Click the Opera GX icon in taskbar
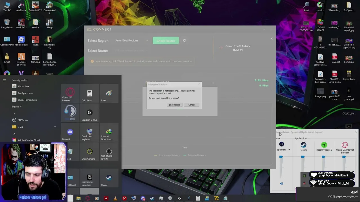 (x=88, y=198)
